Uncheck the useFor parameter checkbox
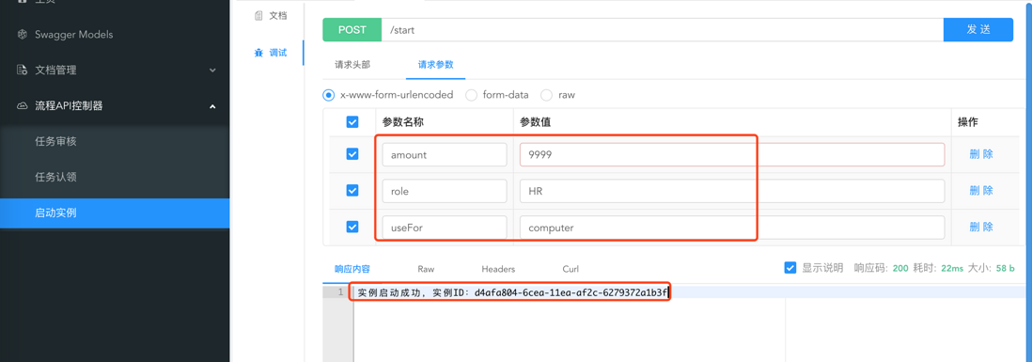 click(x=352, y=228)
